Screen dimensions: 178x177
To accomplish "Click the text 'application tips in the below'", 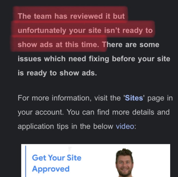I will [x=66, y=127].
